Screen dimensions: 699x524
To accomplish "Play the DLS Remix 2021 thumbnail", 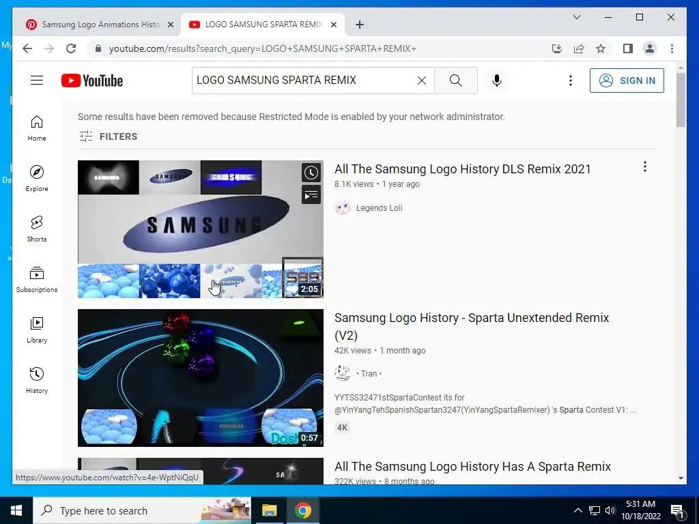I will point(201,229).
